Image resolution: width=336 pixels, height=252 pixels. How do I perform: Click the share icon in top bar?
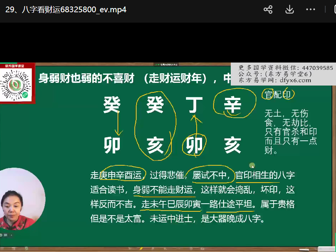tap(268, 10)
